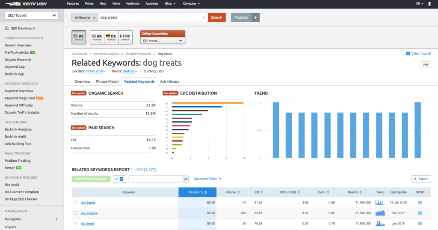
Task: Open the Prices menu item
Action: click(x=89, y=3)
